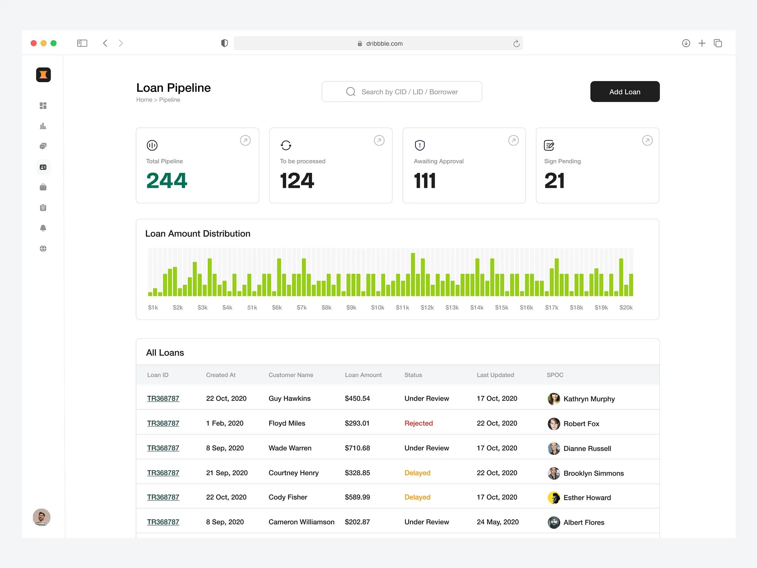Open the clipboard icon in sidebar

click(x=43, y=208)
